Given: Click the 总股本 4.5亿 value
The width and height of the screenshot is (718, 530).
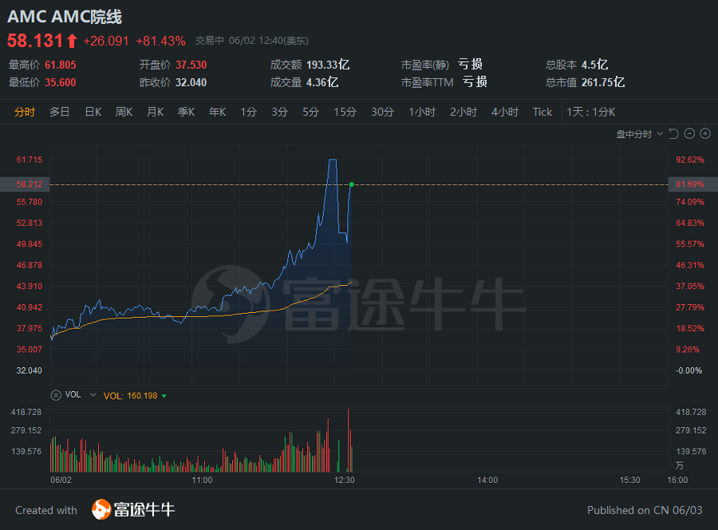Looking at the screenshot, I should point(595,65).
